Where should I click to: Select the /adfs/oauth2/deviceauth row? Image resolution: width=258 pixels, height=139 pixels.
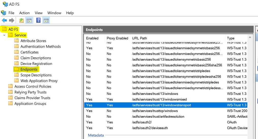pos(166,128)
